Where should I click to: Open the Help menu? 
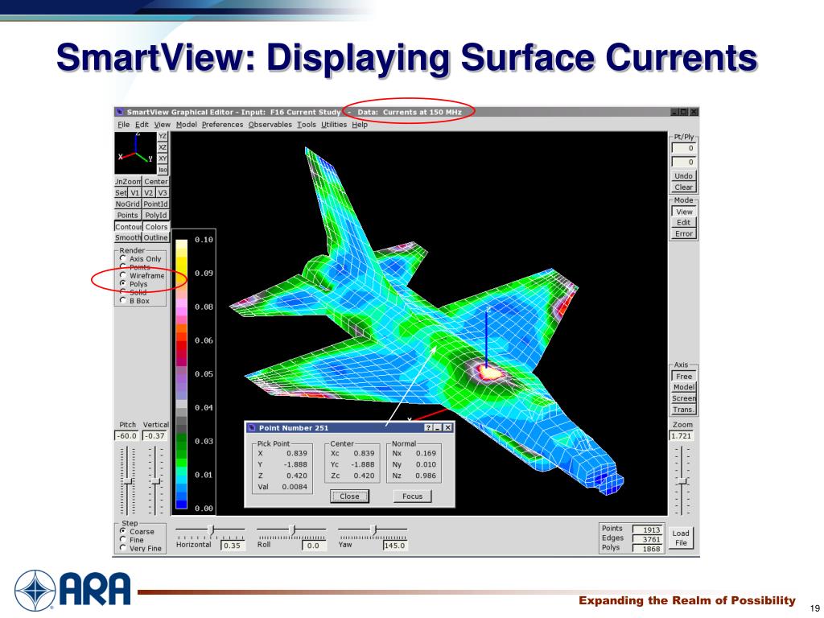pyautogui.click(x=360, y=125)
